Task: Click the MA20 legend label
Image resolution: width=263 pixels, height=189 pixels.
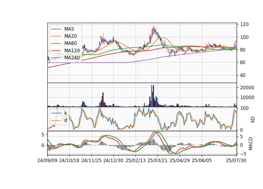Action: coord(70,36)
